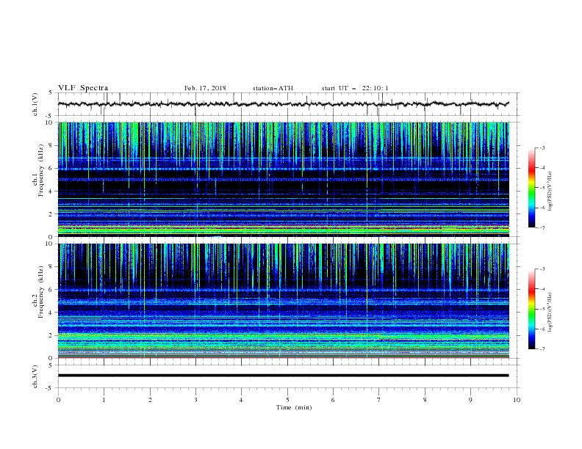Click the '-5' voltage tick on ch.3 waveform
Viewport: 582px width, 449px height.
pos(49,388)
